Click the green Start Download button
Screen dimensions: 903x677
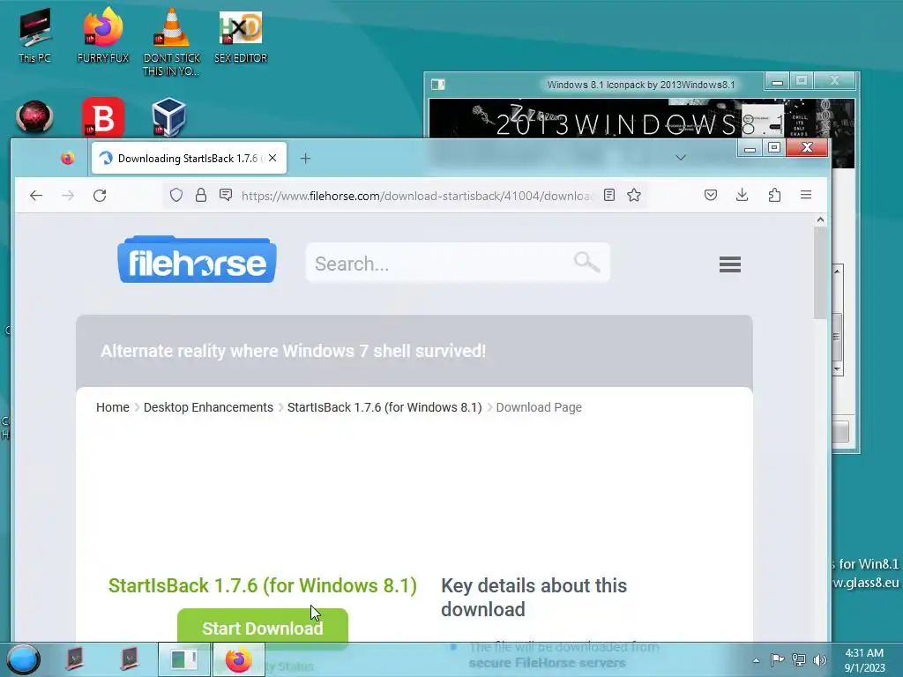point(263,628)
